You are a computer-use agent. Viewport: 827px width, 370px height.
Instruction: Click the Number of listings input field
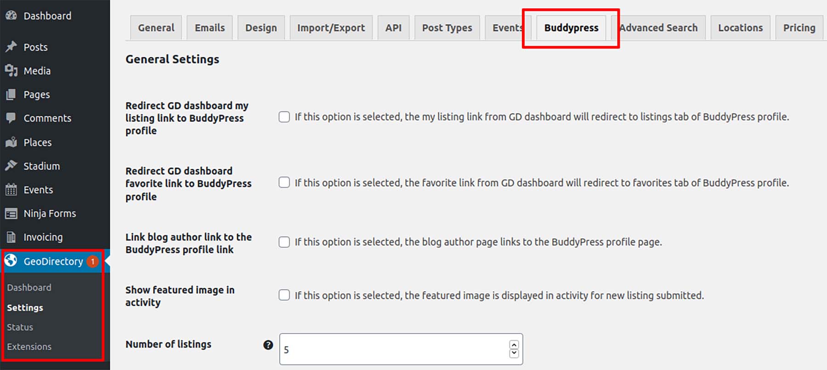click(x=401, y=349)
